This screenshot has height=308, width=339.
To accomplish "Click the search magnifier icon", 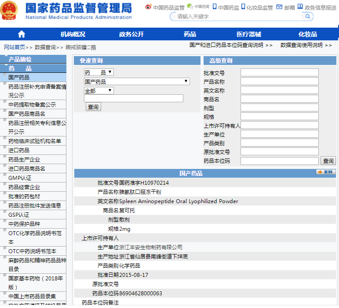I will pos(308,16).
